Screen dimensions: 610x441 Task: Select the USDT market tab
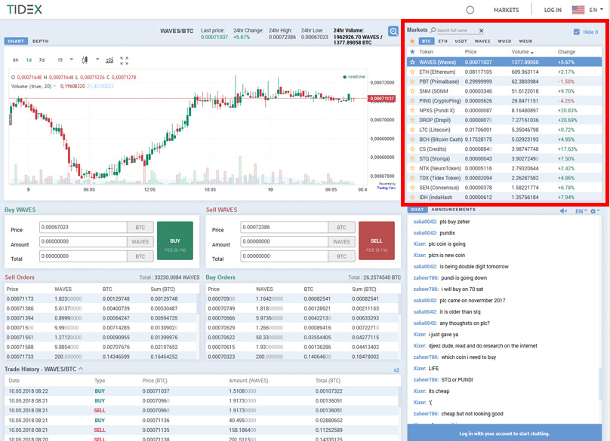[461, 41]
